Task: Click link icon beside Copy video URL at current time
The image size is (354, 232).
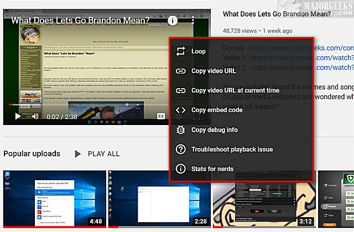Action: click(x=181, y=90)
